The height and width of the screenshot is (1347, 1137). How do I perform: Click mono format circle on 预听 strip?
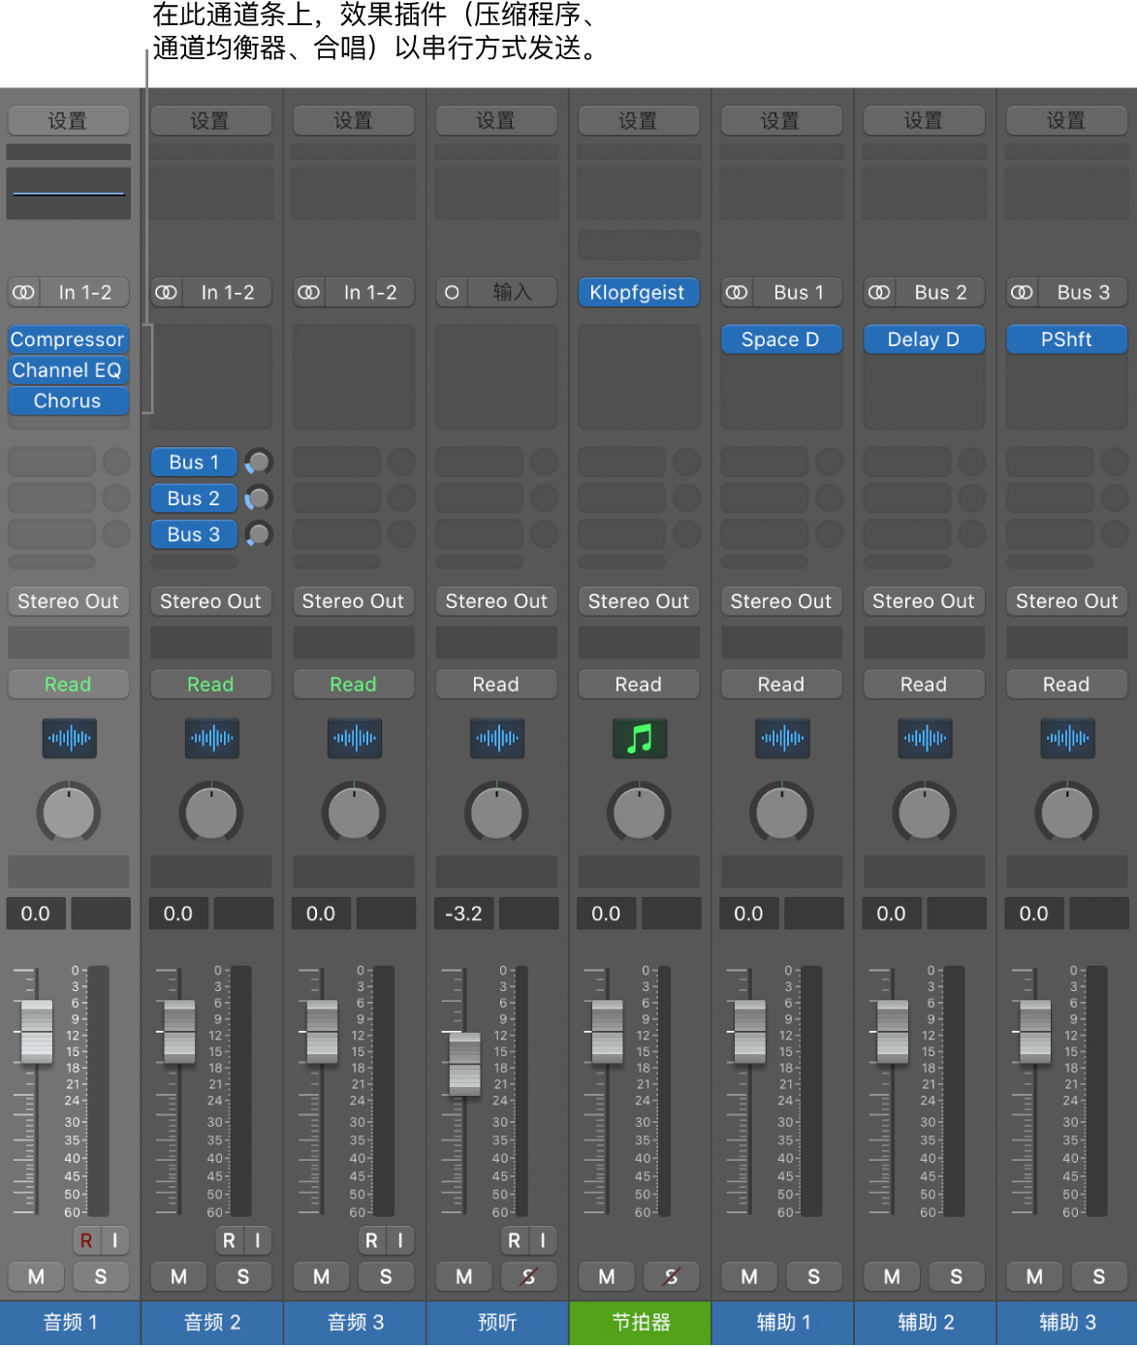click(x=452, y=292)
